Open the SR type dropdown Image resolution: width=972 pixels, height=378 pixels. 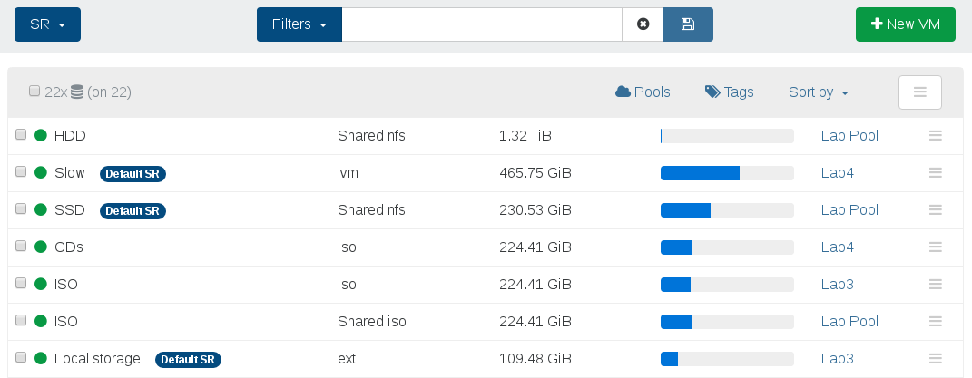(48, 24)
